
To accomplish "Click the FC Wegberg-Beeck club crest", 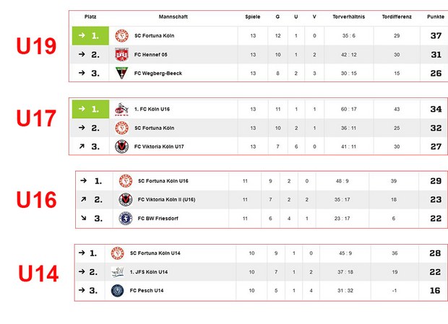I will [122, 73].
